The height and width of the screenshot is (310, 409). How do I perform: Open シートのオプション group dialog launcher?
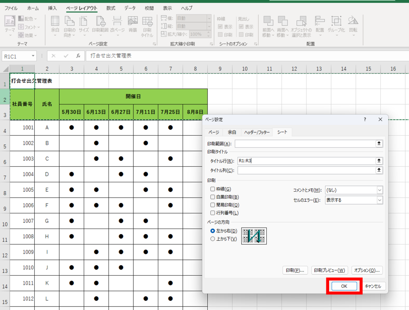[x=256, y=44]
